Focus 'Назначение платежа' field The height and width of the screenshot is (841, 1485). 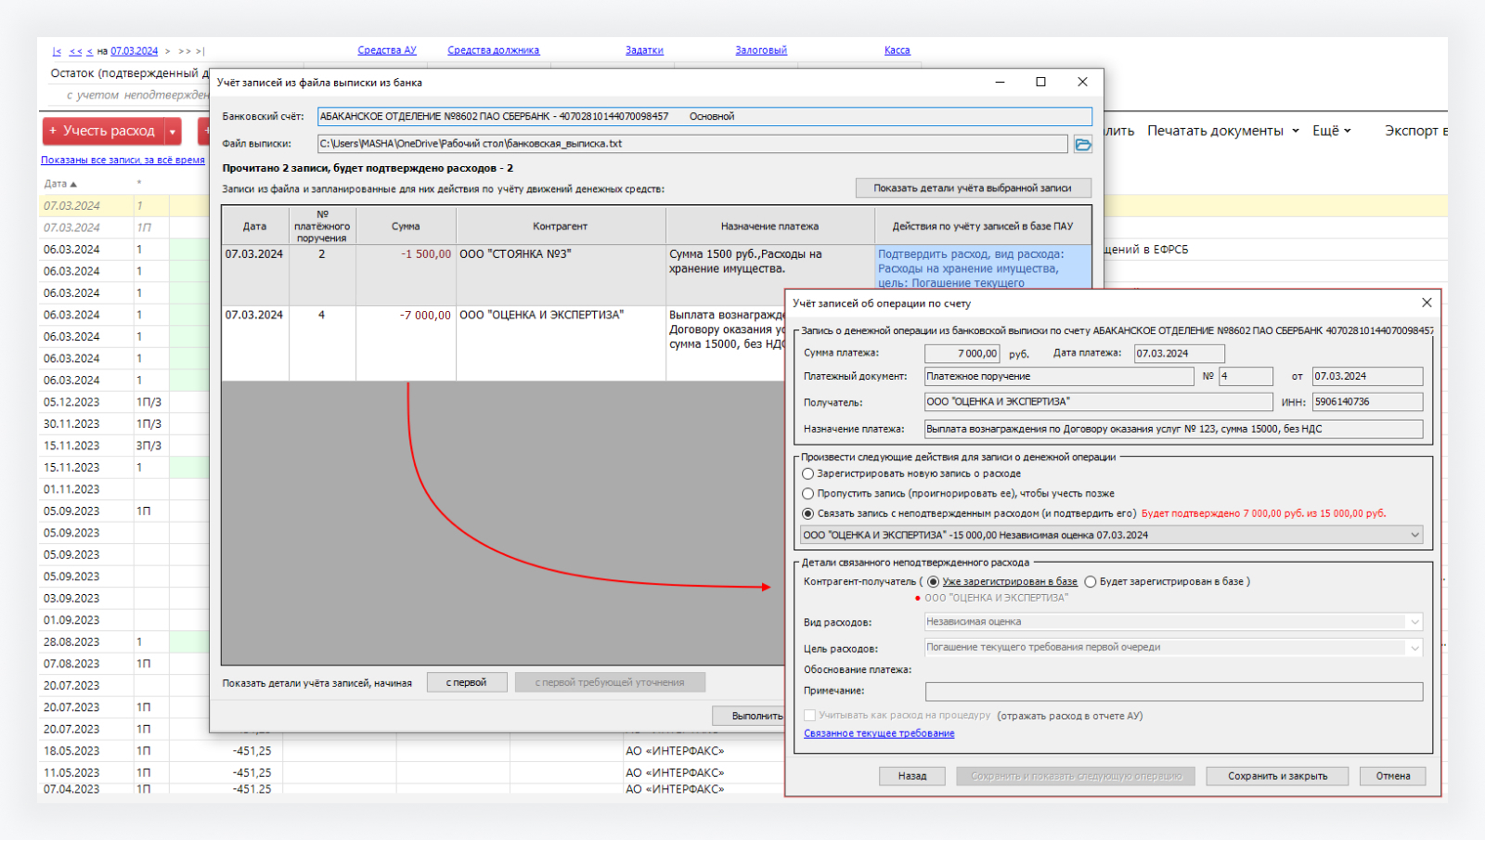(1173, 429)
